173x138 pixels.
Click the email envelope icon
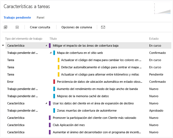click(x=103, y=27)
